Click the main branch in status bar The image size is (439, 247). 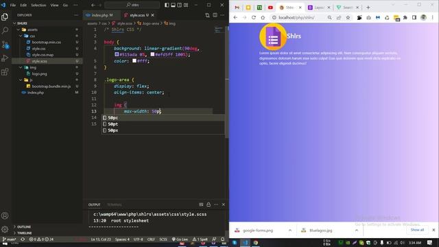click(x=9, y=239)
